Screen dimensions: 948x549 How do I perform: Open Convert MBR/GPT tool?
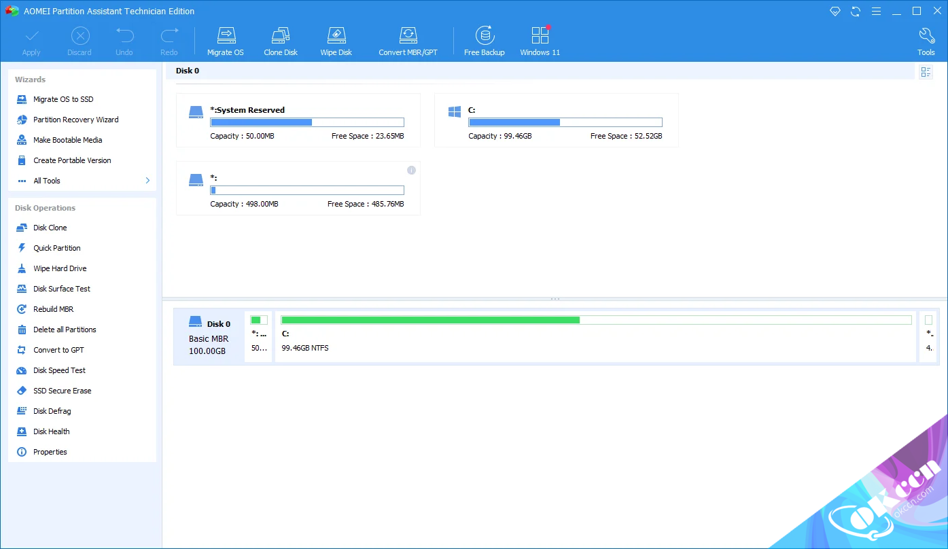(x=408, y=41)
